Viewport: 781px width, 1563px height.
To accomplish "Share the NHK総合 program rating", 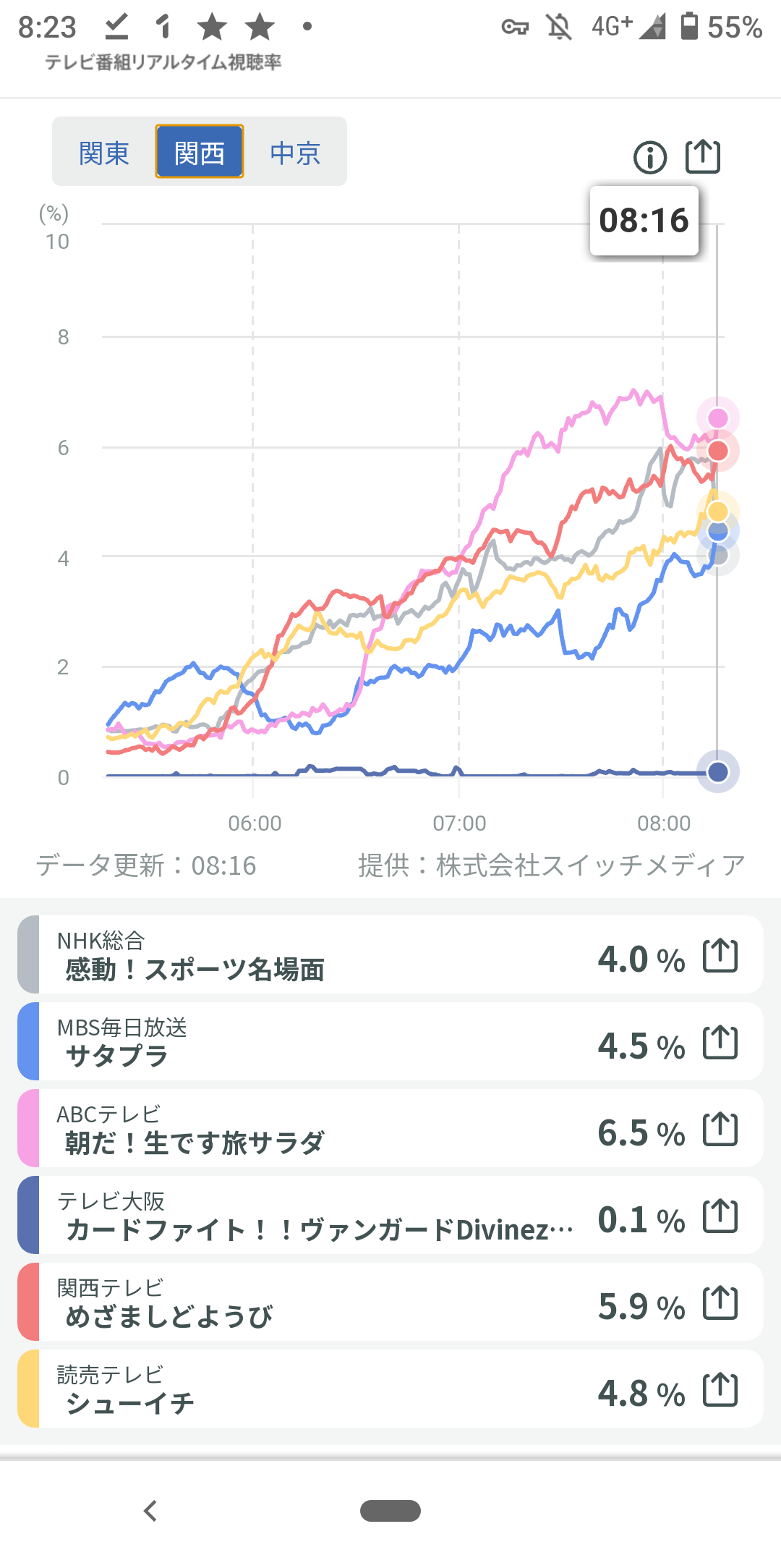I will (x=720, y=956).
